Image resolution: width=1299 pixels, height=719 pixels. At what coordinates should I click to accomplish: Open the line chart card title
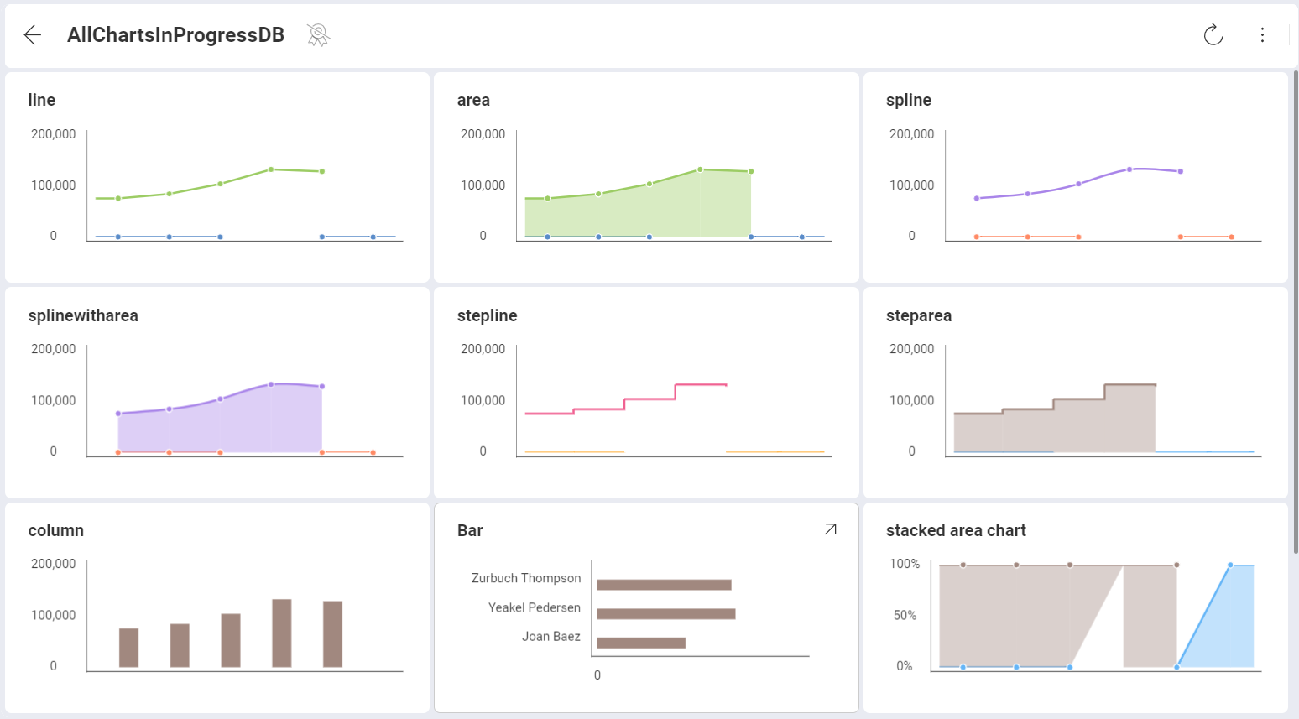click(x=42, y=100)
